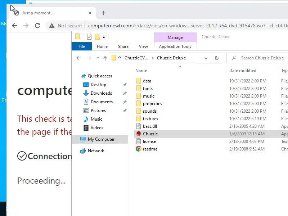Viewport: 288px width, 216px height.
Task: Open Customize Quick Access Toolbar dropdown
Action: point(104,37)
